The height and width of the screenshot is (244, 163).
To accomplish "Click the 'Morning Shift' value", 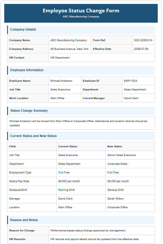I will (x=66, y=190).
